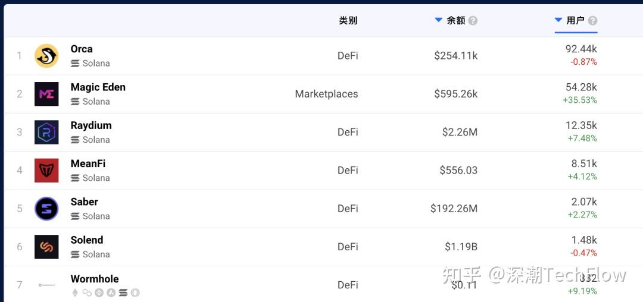Click the 类别 column header
Image resolution: width=643 pixels, height=302 pixels.
coord(348,20)
